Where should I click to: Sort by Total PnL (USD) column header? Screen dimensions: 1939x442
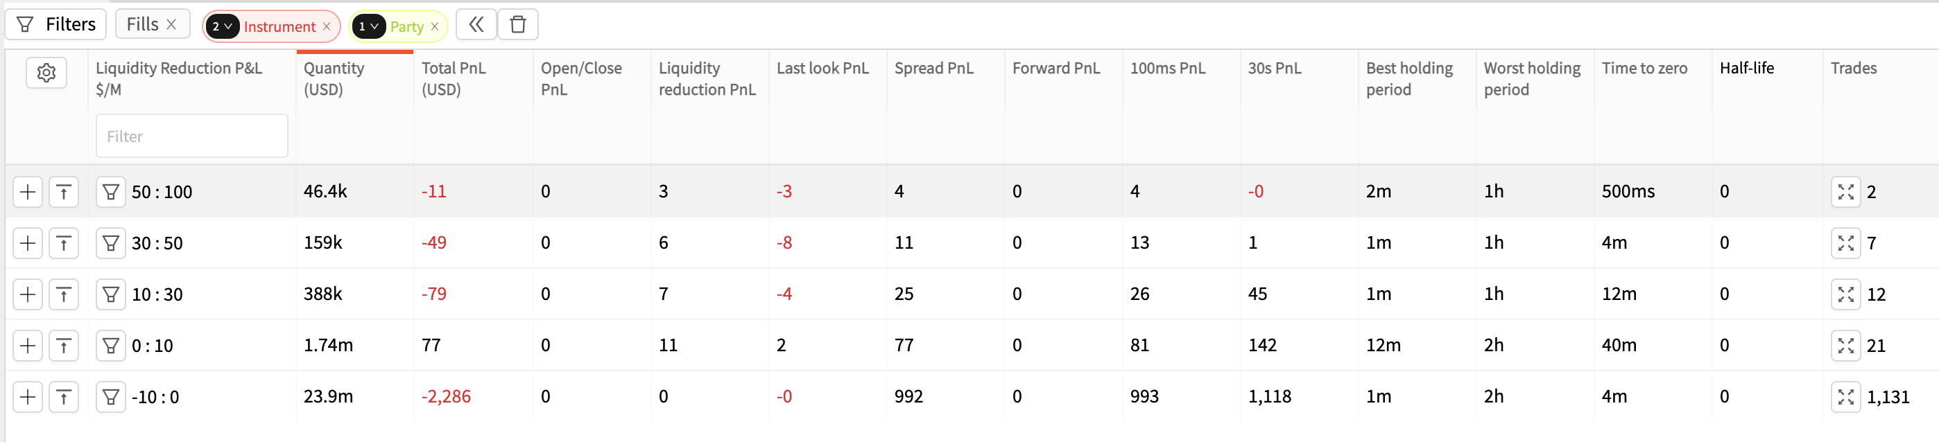(454, 78)
